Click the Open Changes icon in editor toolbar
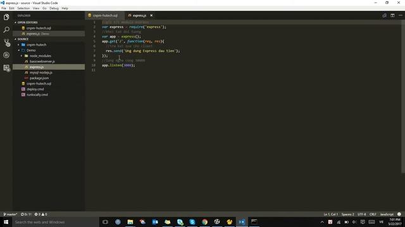 (384, 15)
